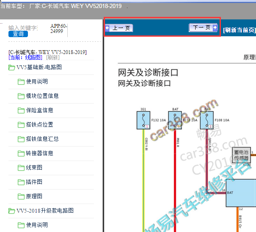256x232 pixels.
Task: Open VV5-2018升级款电路图 tree label
Action: point(45,210)
